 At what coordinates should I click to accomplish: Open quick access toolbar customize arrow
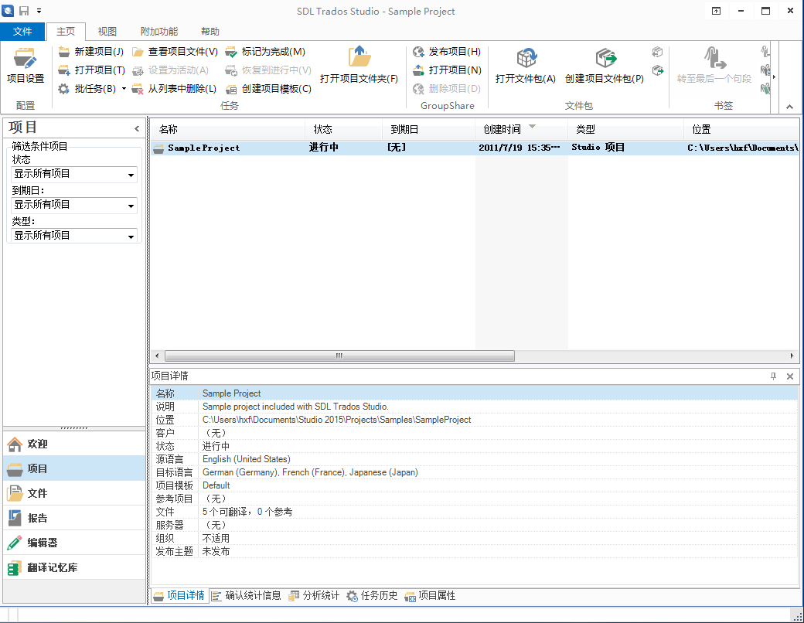pos(39,11)
